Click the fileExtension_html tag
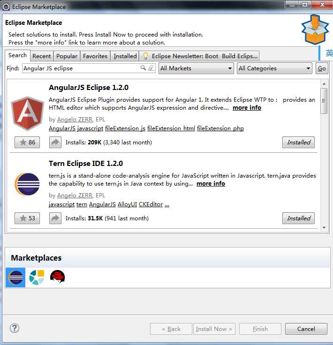 (171, 128)
